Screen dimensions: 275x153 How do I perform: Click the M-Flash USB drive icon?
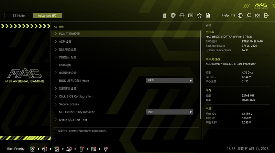tap(164, 15)
